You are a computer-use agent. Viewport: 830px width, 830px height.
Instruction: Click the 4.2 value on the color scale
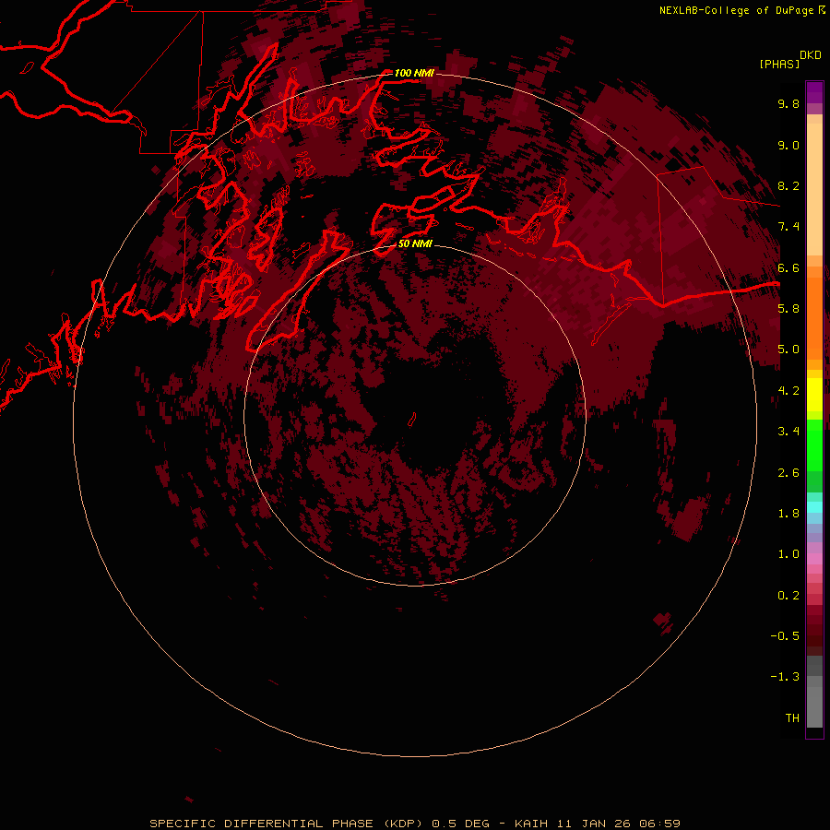[x=788, y=391]
